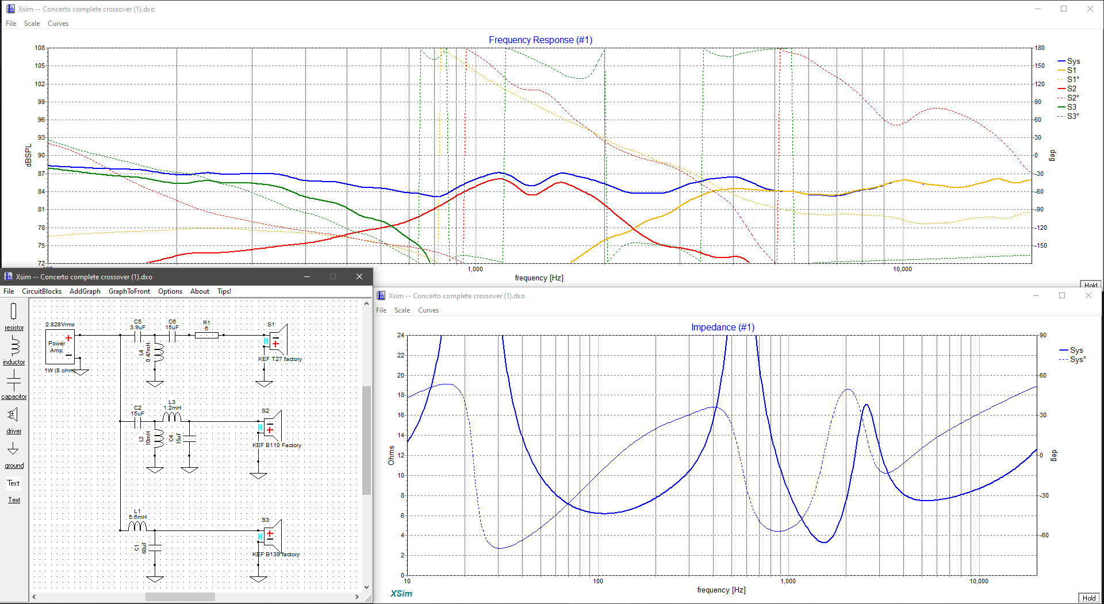This screenshot has width=1104, height=604.
Task: Close the schematic editor window
Action: point(359,276)
